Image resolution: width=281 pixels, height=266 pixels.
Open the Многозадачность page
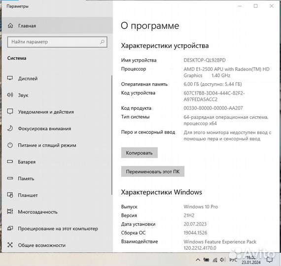point(57,212)
